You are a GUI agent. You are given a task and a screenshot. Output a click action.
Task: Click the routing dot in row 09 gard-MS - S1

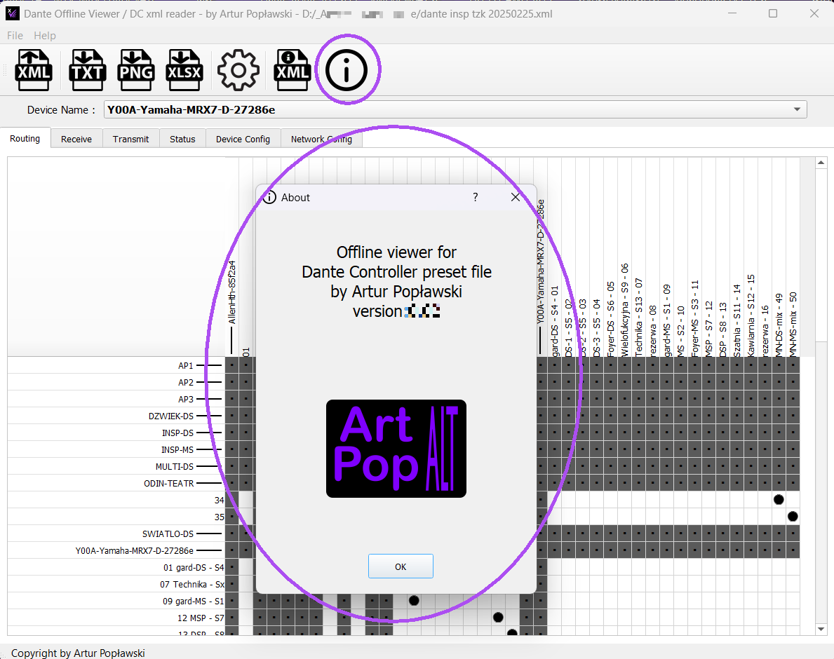pos(414,601)
